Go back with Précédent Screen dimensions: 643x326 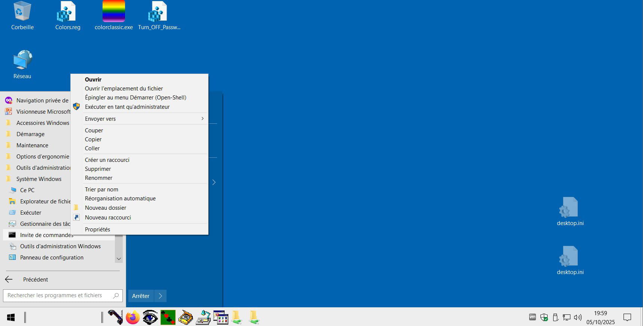pyautogui.click(x=35, y=280)
